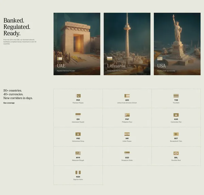Click the Vietnam star flag icon above VND
Image resolution: width=204 pixels, height=195 pixels.
pyautogui.click(x=78, y=134)
